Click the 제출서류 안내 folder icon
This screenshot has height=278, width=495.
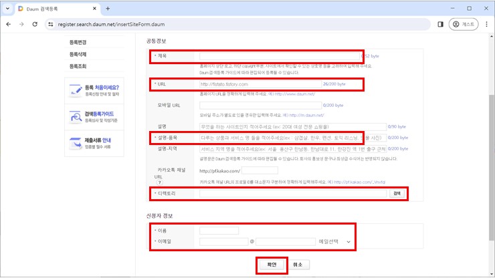(76, 143)
